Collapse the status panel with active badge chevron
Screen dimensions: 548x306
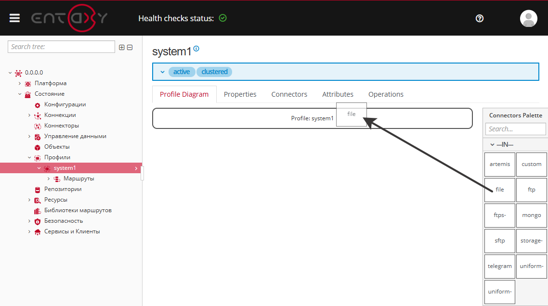tap(162, 72)
